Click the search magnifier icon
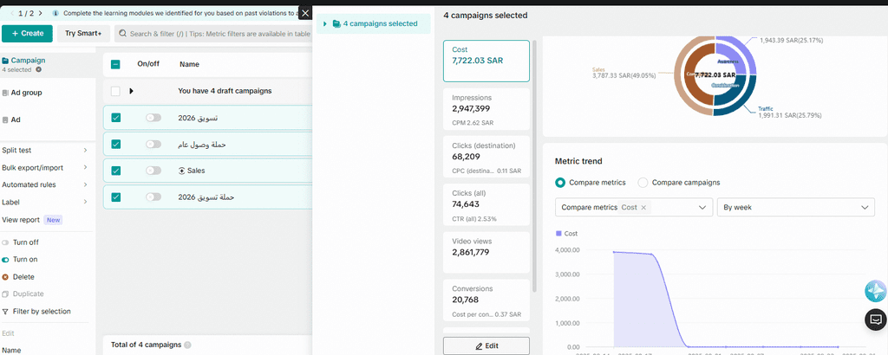Viewport: 888px width, 355px height. (122, 34)
